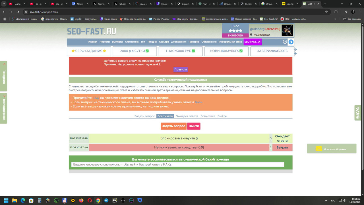Click the plus icon next to ad banners
364x205 pixels.
[x=295, y=54]
